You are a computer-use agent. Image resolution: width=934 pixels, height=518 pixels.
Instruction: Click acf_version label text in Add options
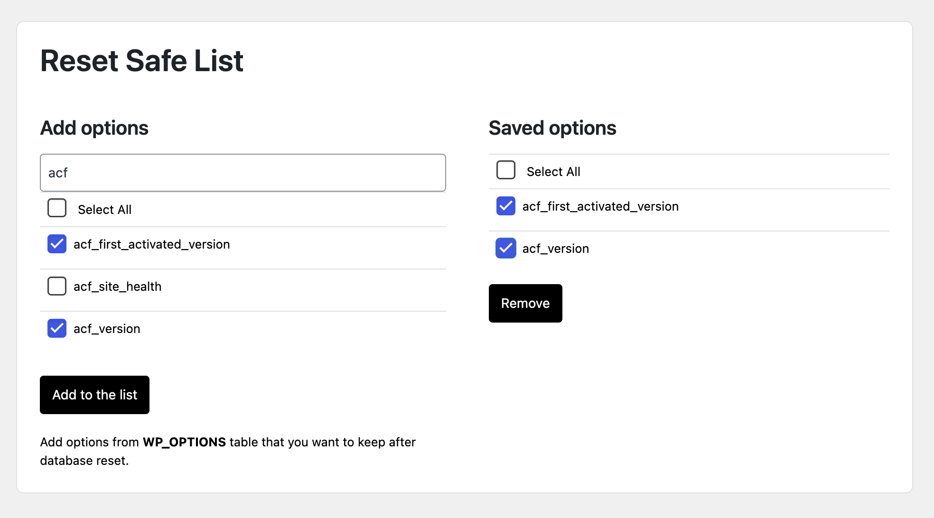click(107, 329)
